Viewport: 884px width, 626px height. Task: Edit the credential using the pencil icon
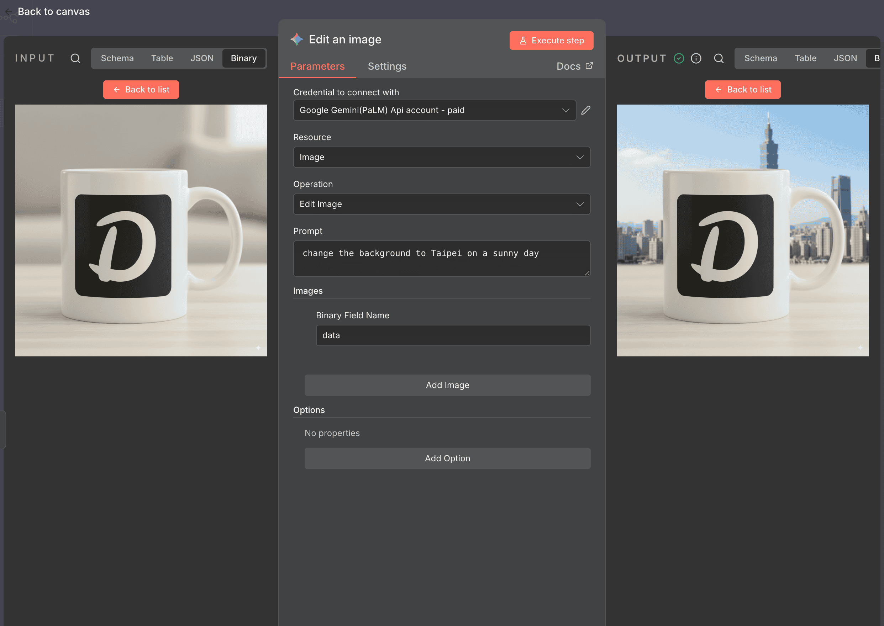(x=585, y=110)
